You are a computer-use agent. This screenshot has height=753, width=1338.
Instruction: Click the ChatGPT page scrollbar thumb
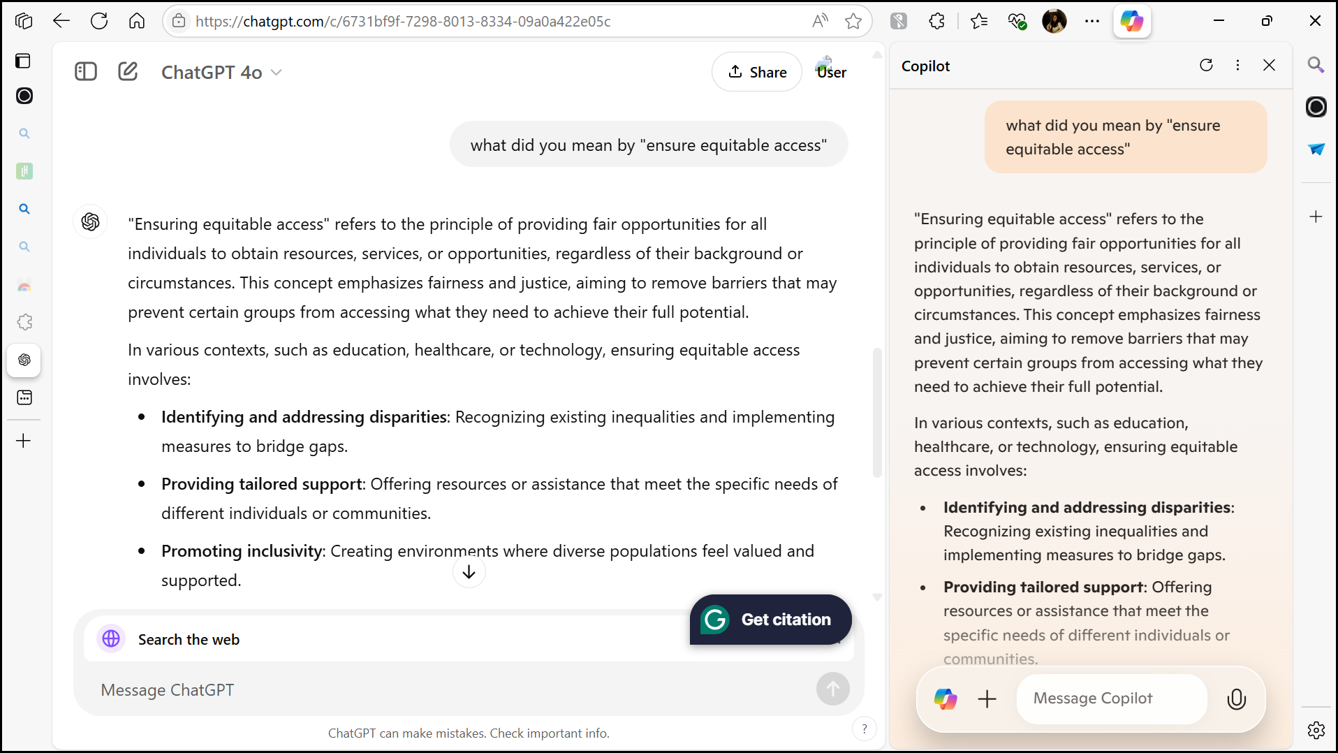[x=878, y=412]
